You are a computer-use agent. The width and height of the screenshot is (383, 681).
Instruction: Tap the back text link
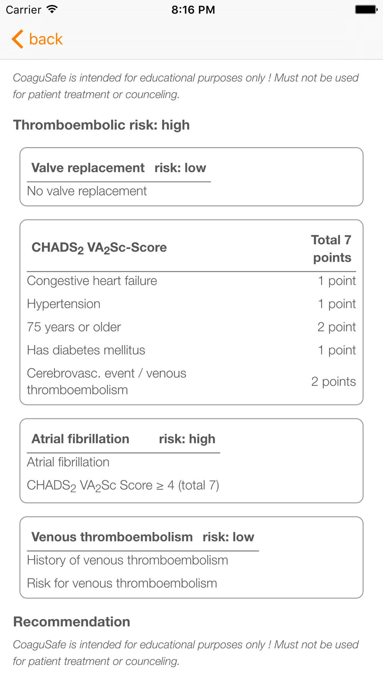(46, 39)
